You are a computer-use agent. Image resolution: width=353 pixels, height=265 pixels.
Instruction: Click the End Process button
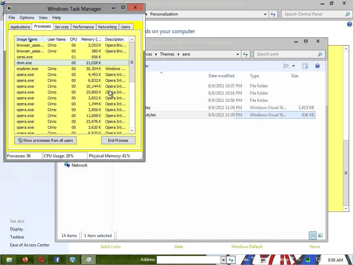118,140
